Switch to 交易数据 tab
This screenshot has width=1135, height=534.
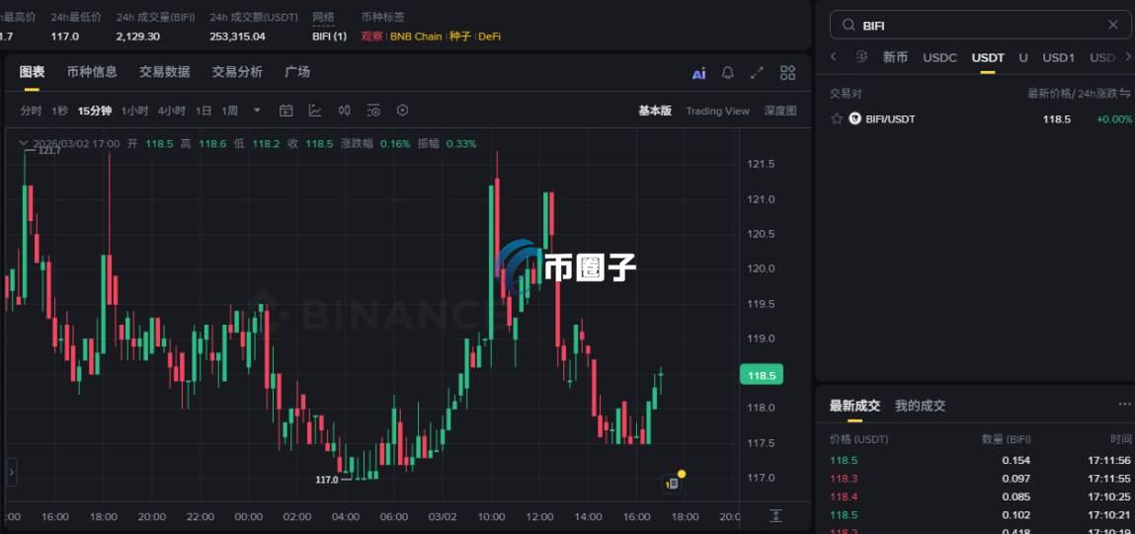164,72
